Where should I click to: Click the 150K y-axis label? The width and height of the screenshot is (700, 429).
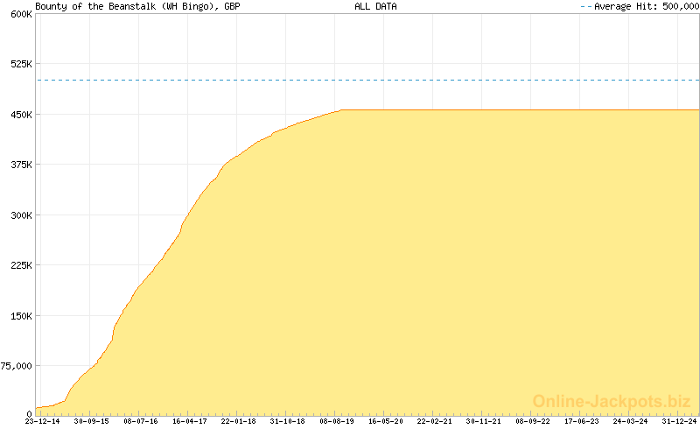(x=20, y=316)
